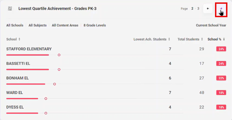Viewport: 232px width, 120px height.
Task: Go back with the previous page arrow
Action: click(x=208, y=9)
